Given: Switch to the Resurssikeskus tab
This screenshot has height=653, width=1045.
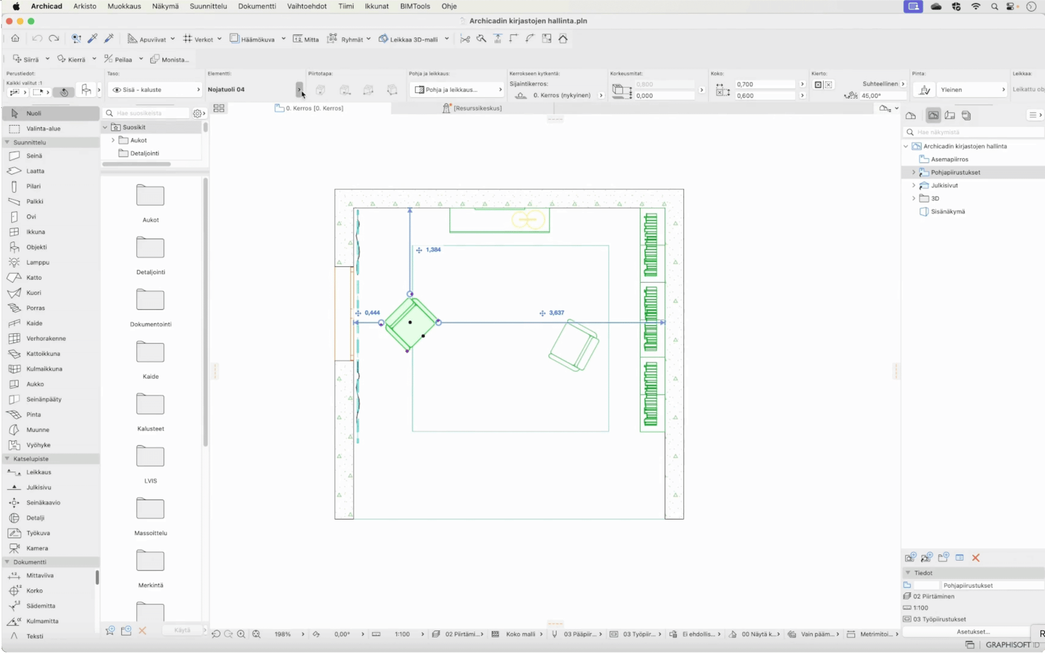Looking at the screenshot, I should (472, 108).
